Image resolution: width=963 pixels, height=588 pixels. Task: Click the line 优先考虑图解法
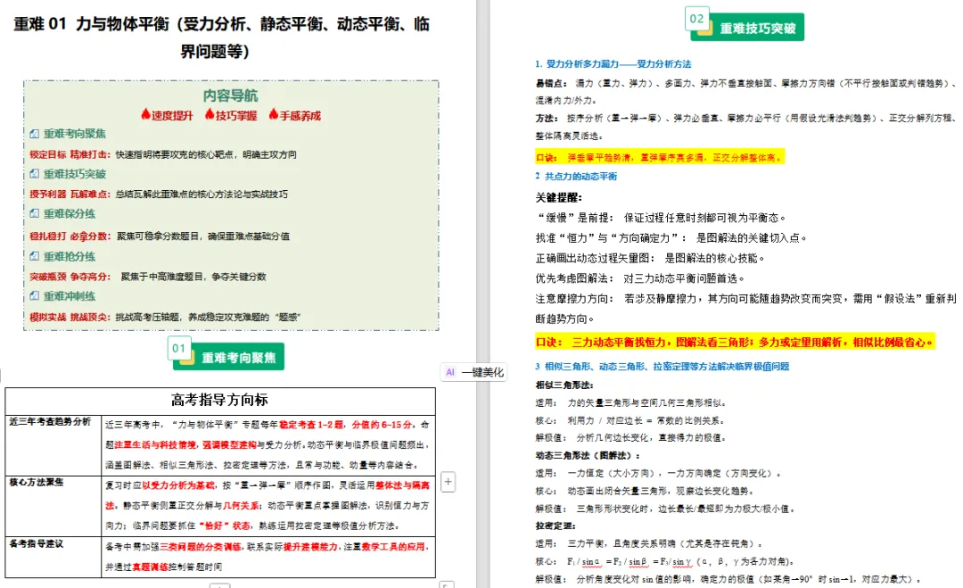pos(640,279)
